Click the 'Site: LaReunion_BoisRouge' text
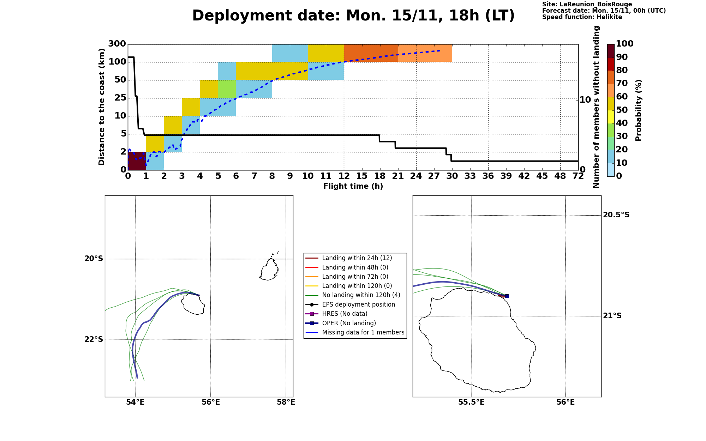Screen dimensions: 706x441 tap(587, 5)
